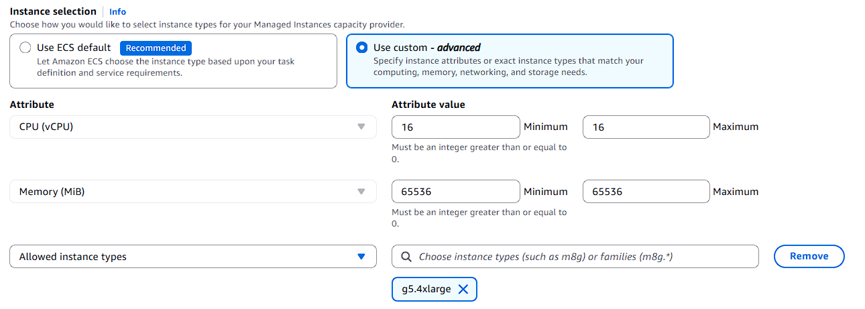This screenshot has height=309, width=865.
Task: Open the Info link for Instance selection
Action: pyautogui.click(x=117, y=11)
